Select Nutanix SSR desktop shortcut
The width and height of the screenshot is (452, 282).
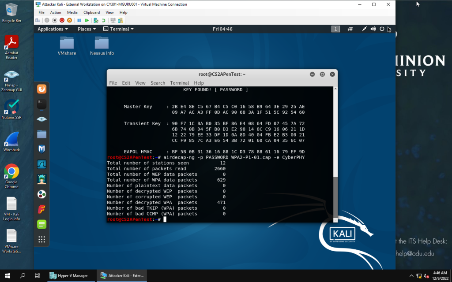pos(11,109)
